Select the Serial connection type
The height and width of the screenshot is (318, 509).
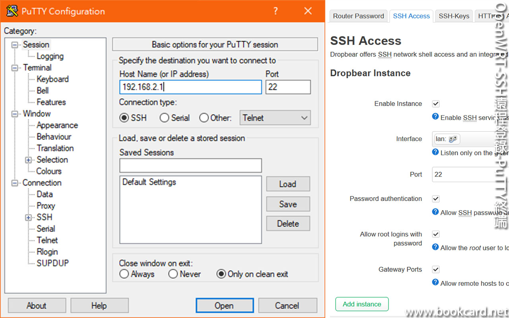tap(164, 118)
